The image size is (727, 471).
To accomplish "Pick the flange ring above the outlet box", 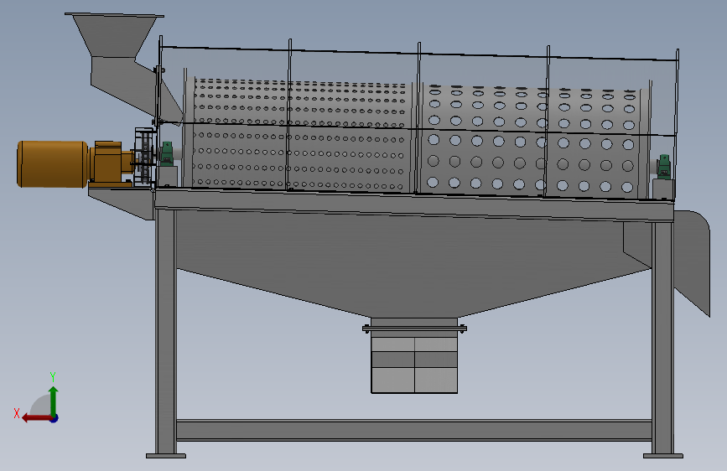I will tap(414, 329).
